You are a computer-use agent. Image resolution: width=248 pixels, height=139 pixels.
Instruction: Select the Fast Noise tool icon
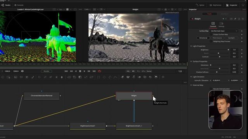(x=21, y=77)
